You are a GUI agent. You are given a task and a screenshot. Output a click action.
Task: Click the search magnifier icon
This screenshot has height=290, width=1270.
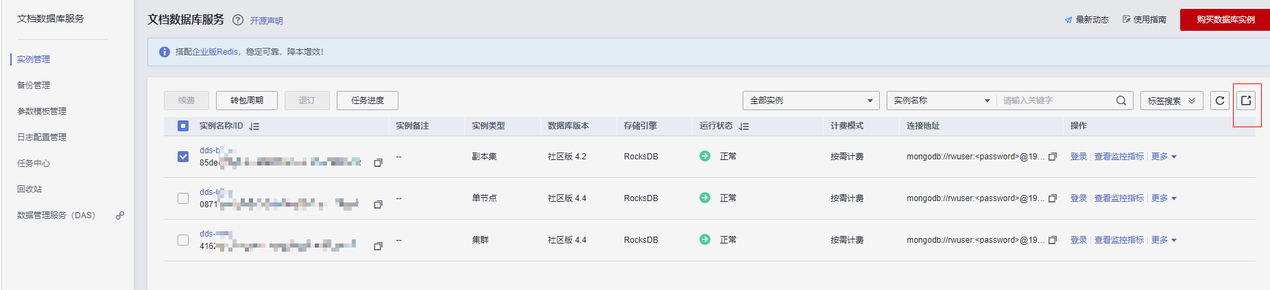[x=1121, y=101]
